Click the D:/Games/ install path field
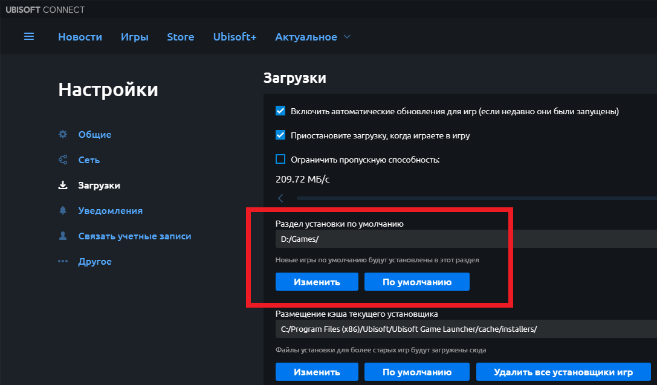 pos(466,239)
